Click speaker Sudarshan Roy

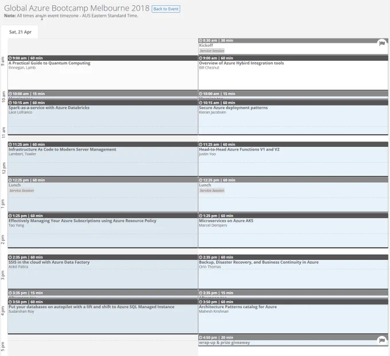(x=21, y=311)
